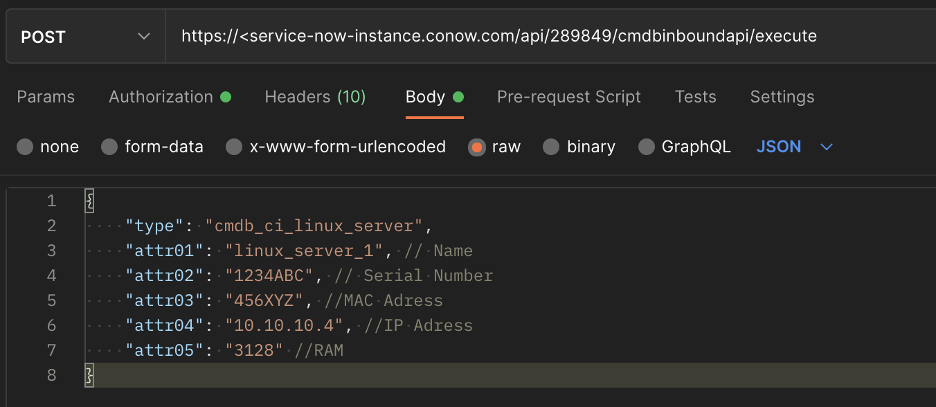Image resolution: width=936 pixels, height=407 pixels.
Task: Click the closing brace on line 8
Action: (89, 375)
